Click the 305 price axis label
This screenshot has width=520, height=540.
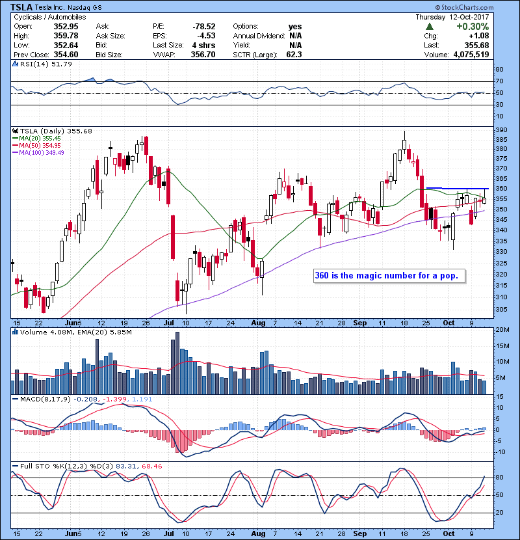(x=501, y=309)
